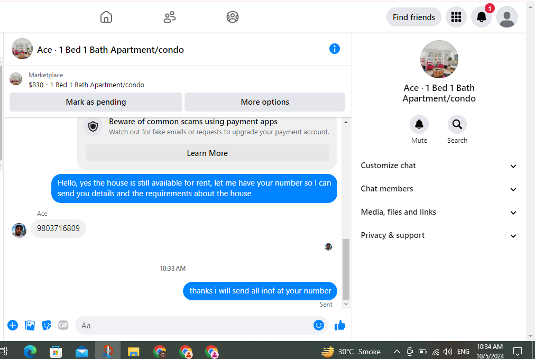Click the battery icon in system tray
Screen dimensions: 535x359
pyautogui.click(x=422, y=352)
